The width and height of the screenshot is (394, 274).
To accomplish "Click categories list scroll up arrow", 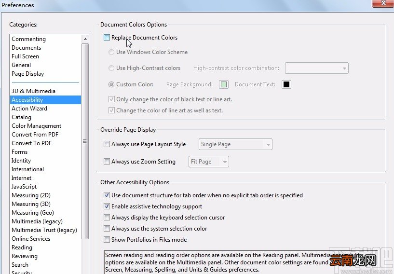I will 85,39.
